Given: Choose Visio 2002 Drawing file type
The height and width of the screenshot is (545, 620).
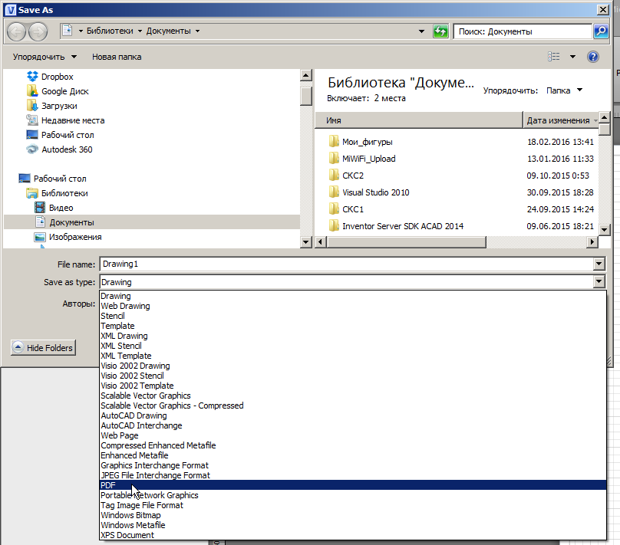Looking at the screenshot, I should pyautogui.click(x=353, y=366).
